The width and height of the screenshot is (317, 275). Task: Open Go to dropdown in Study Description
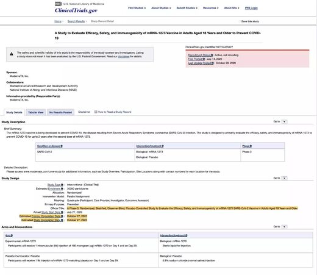click(x=284, y=121)
